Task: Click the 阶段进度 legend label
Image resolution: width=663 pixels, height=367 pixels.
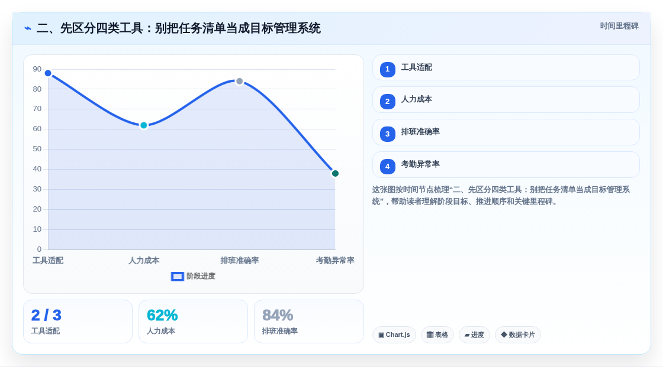Action: [201, 276]
